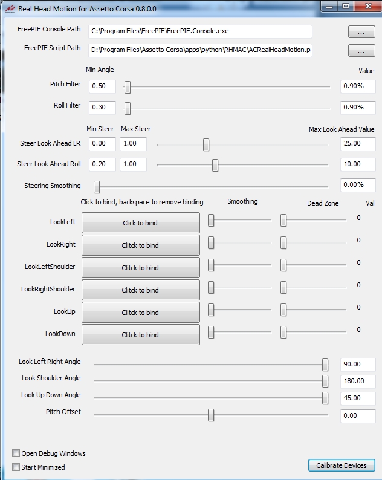382x480 pixels.
Task: Click the Pitch Filter slider handle
Action: click(x=127, y=87)
